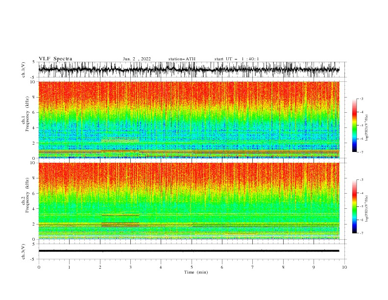Image resolution: width=388 pixels, height=300 pixels.
Task: Click the "ch.1(V)" waveform axis label
Action: [24, 70]
